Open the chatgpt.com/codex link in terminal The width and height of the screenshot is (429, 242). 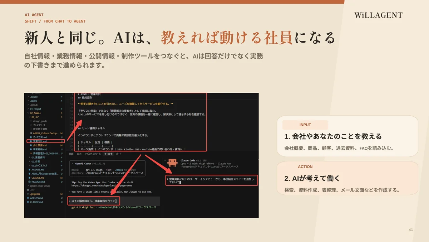(102, 185)
